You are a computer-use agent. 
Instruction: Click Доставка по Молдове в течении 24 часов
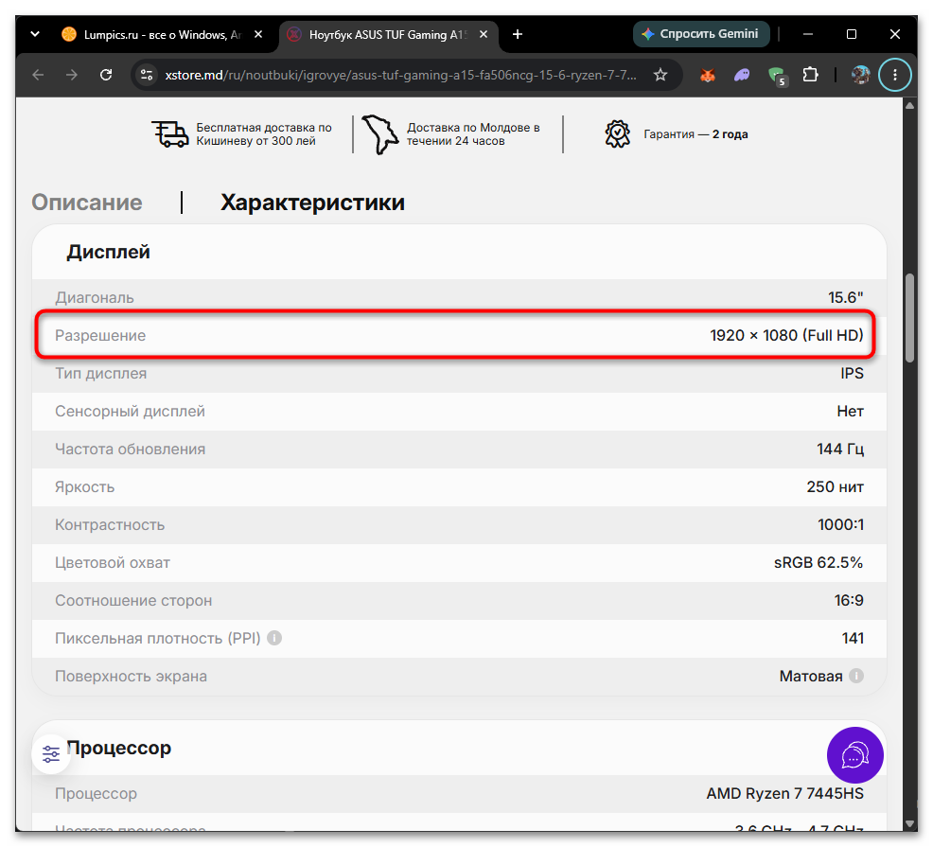(x=474, y=134)
